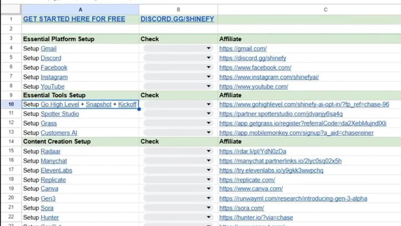Open the Check dropdown for Canva row
Image resolution: width=401 pixels, height=226 pixels.
(x=178, y=188)
